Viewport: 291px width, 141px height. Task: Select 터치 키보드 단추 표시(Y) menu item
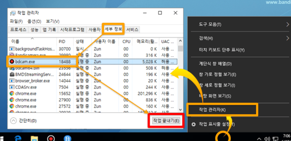pos(222,50)
